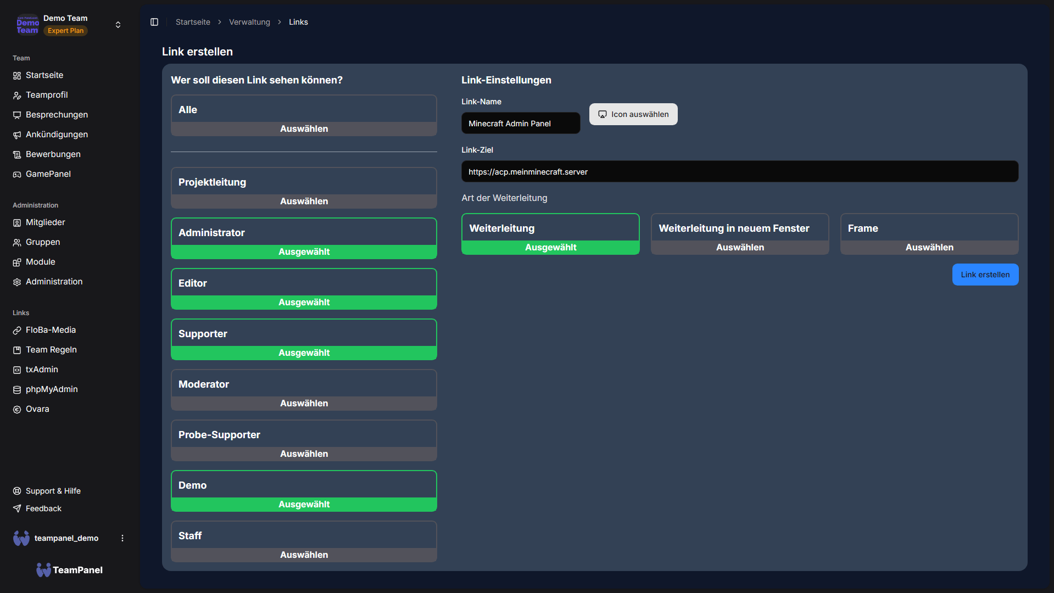The width and height of the screenshot is (1054, 593).
Task: Click the teampanel_demo avatar
Action: (21, 538)
